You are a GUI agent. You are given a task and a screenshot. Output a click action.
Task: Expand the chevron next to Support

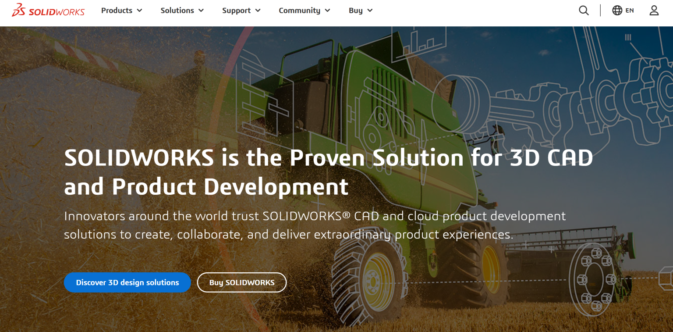[258, 11]
